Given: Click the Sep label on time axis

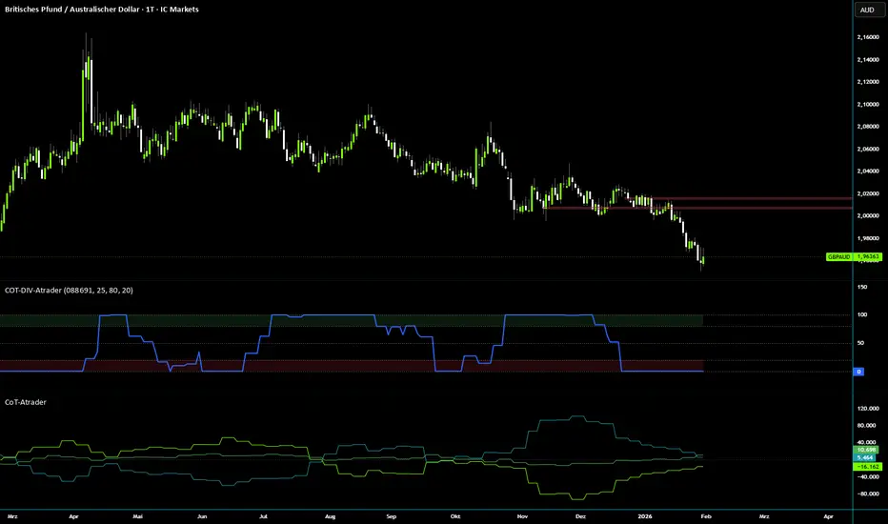Looking at the screenshot, I should tap(392, 516).
